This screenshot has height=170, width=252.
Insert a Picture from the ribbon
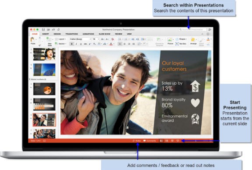(x=170, y=39)
